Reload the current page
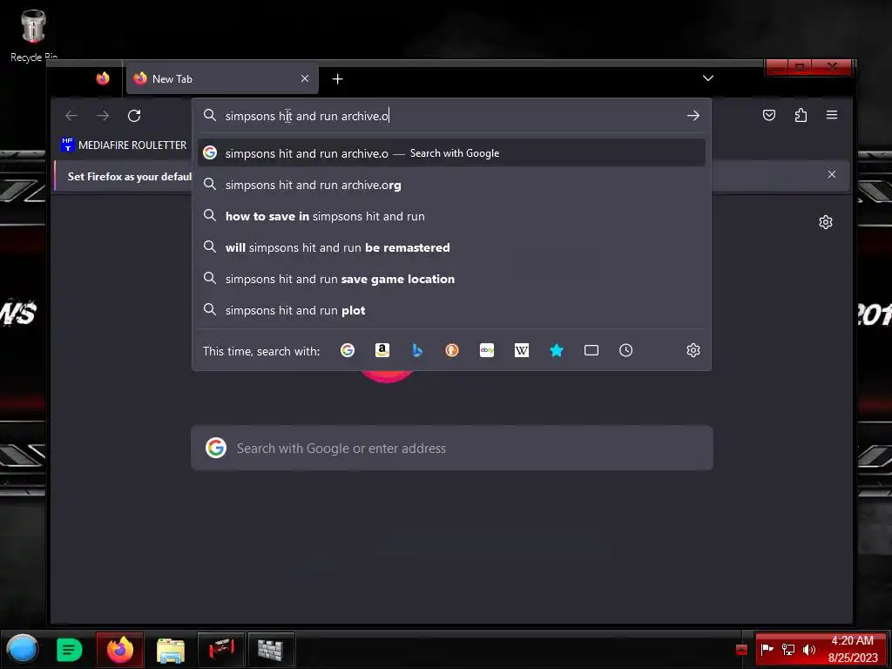892x669 pixels. pyautogui.click(x=134, y=116)
